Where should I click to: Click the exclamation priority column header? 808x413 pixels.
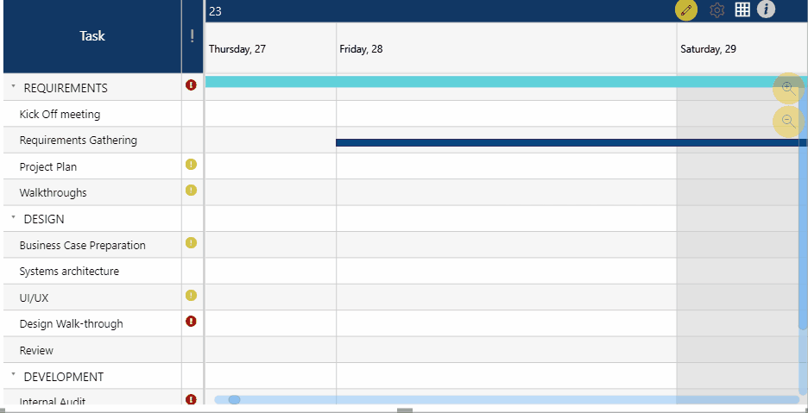(192, 36)
